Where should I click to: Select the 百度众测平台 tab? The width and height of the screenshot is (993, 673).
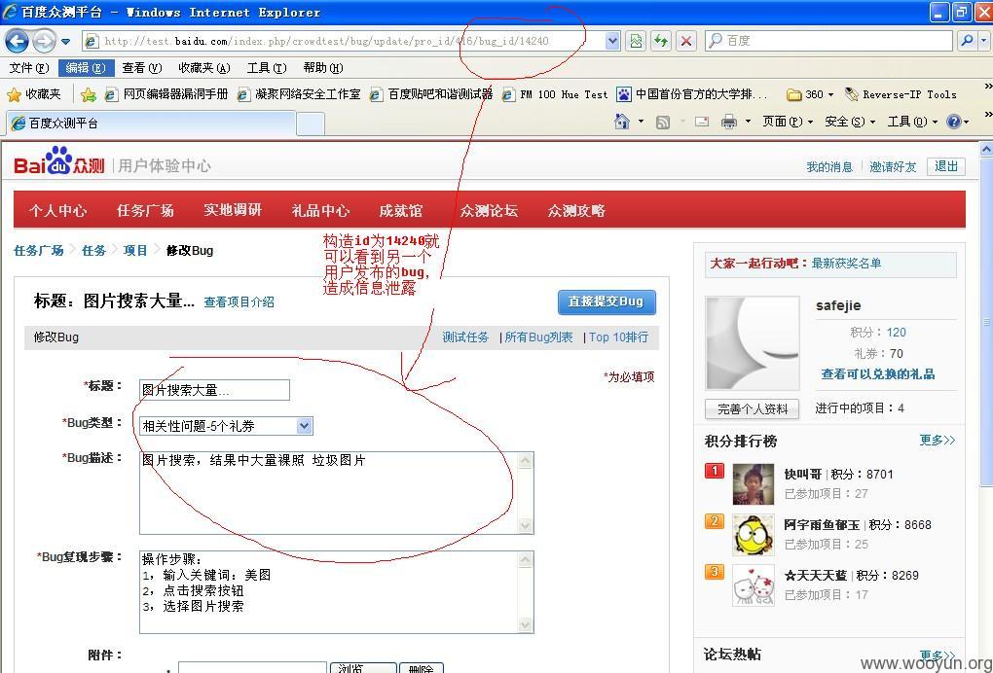(x=151, y=124)
